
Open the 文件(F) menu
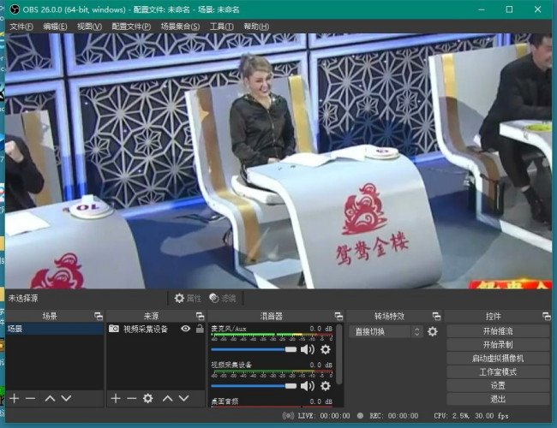[21, 27]
